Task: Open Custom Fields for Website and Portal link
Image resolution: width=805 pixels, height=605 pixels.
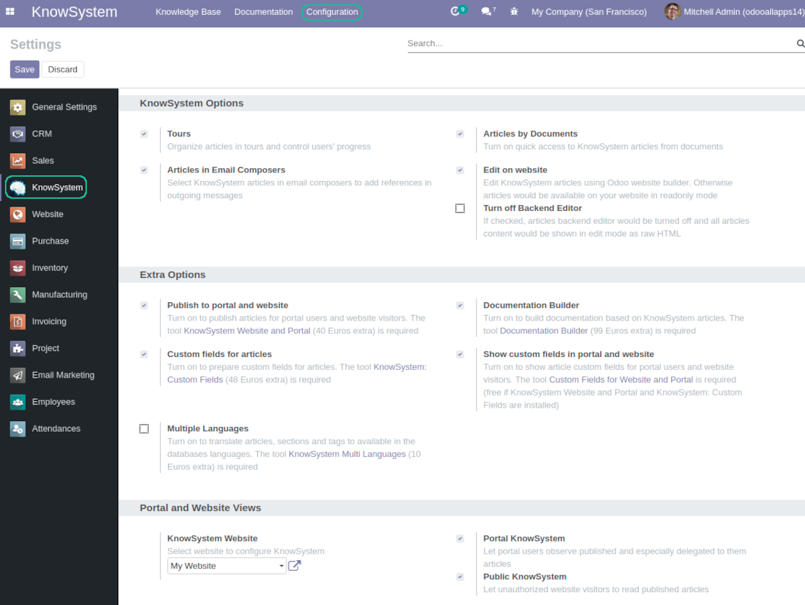Action: [620, 380]
